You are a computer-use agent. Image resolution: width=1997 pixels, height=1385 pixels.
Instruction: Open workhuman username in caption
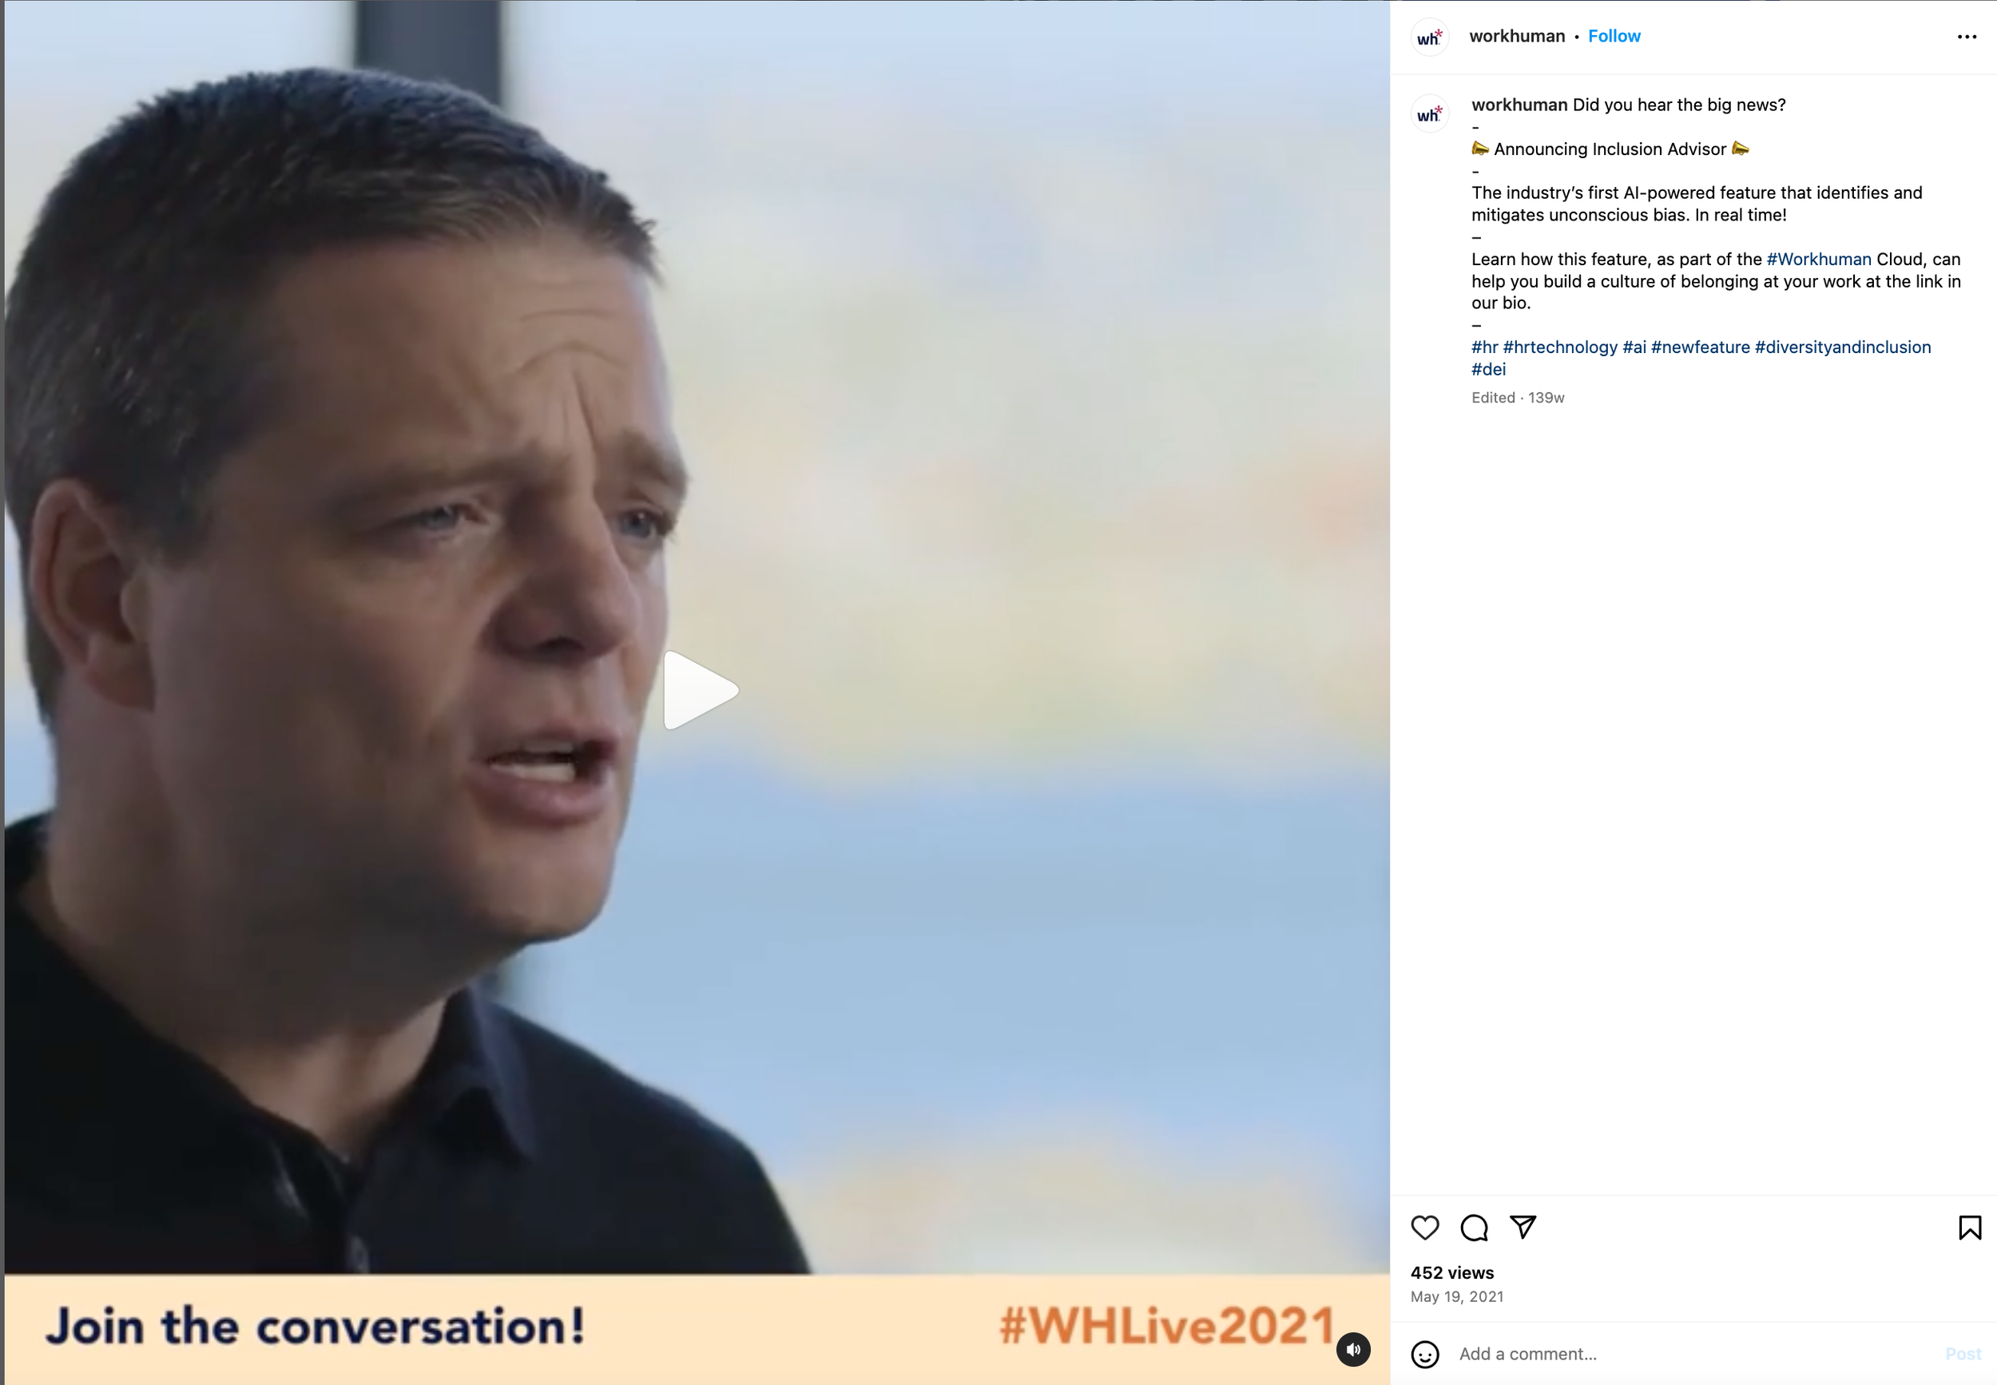pyautogui.click(x=1519, y=105)
